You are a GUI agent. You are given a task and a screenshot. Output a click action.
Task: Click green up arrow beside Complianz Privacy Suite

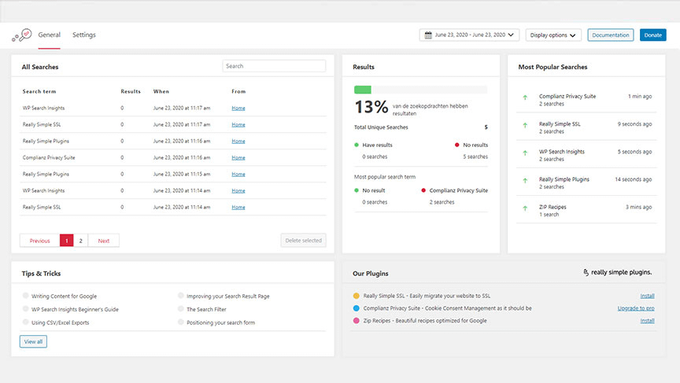pos(525,98)
